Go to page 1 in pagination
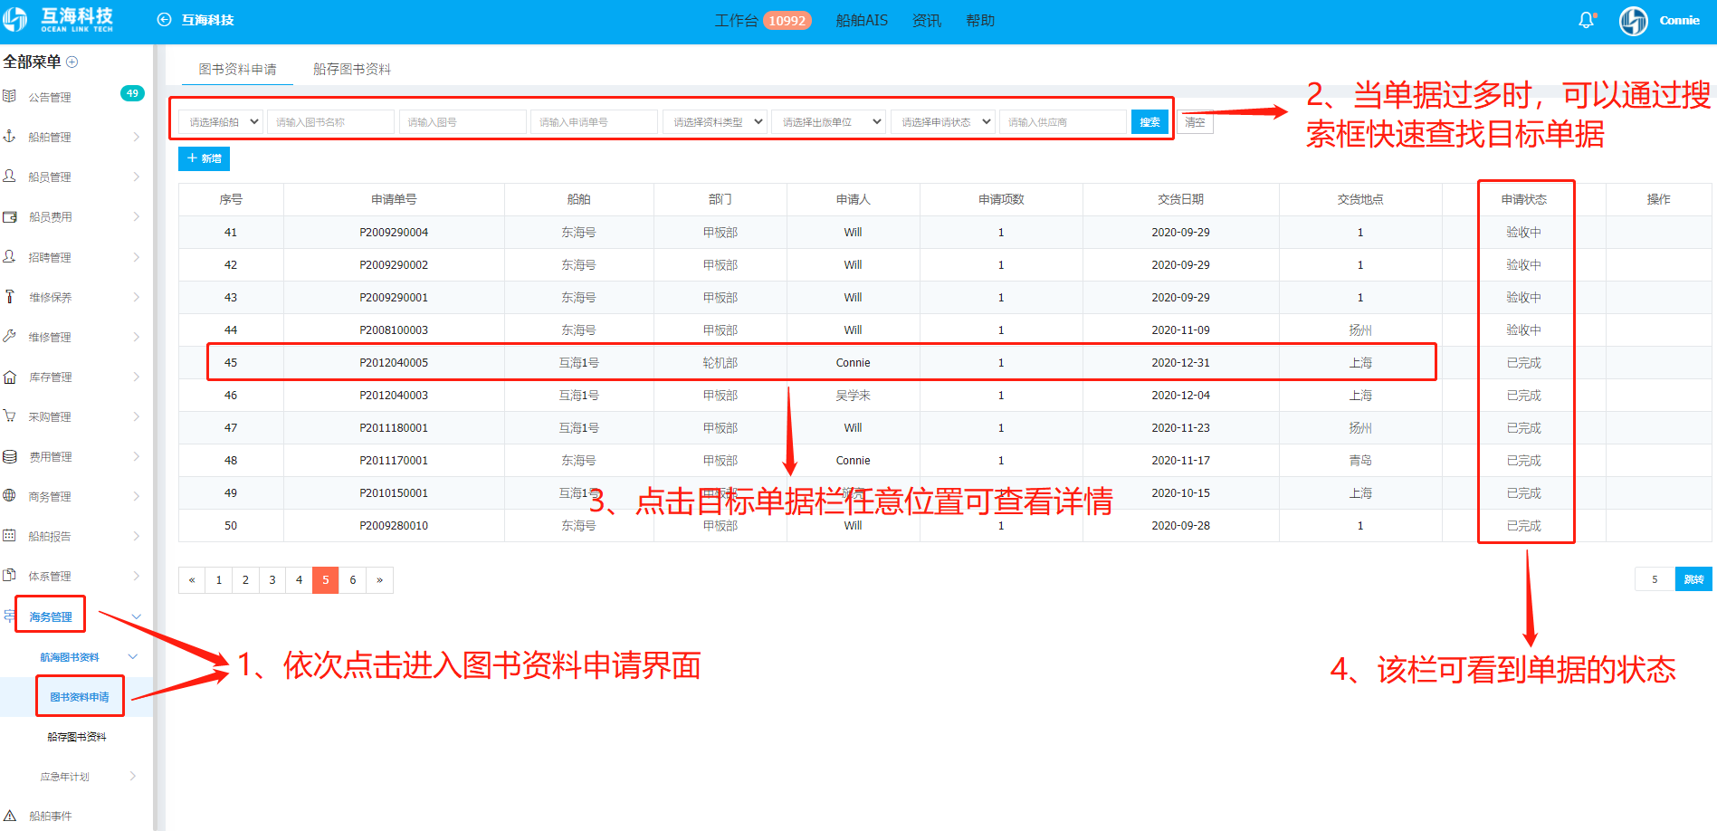The image size is (1717, 831). point(218,580)
